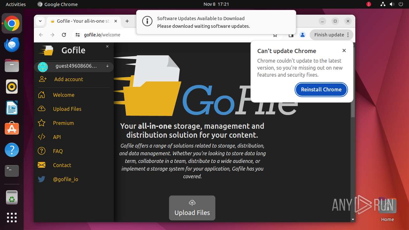Open Chrome three-dot menu

[349, 35]
